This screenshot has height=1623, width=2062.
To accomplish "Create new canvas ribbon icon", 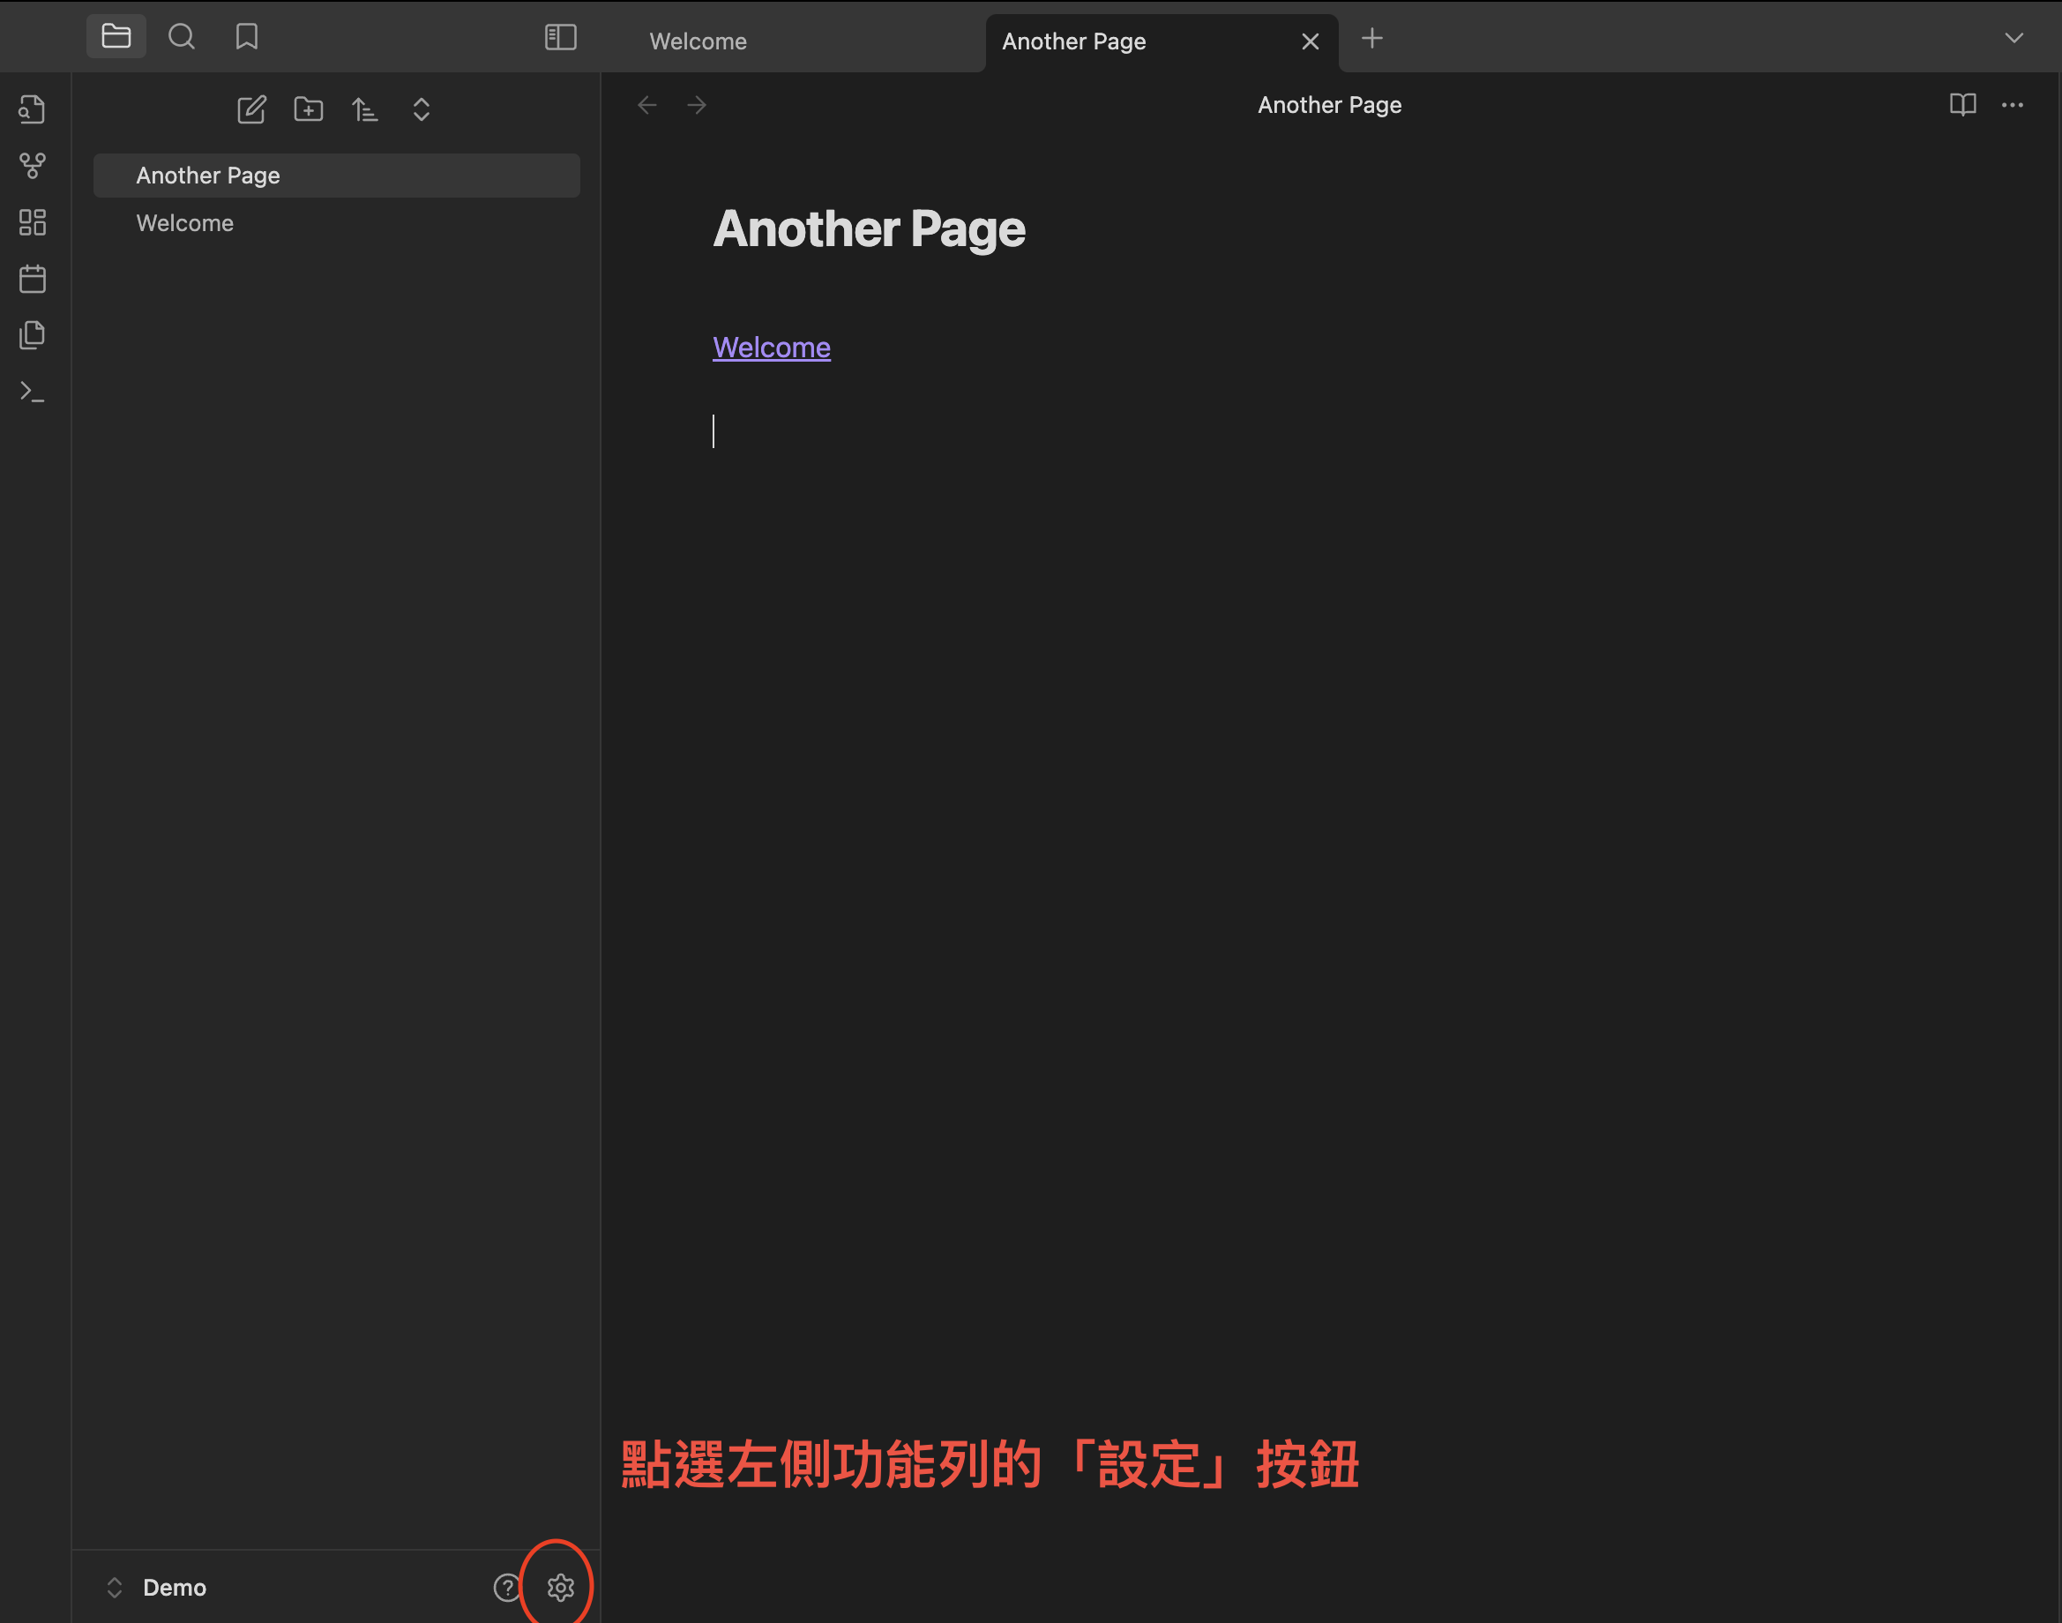I will point(33,222).
